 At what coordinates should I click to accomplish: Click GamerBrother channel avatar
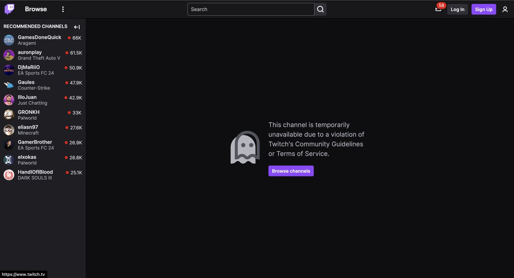(x=9, y=145)
